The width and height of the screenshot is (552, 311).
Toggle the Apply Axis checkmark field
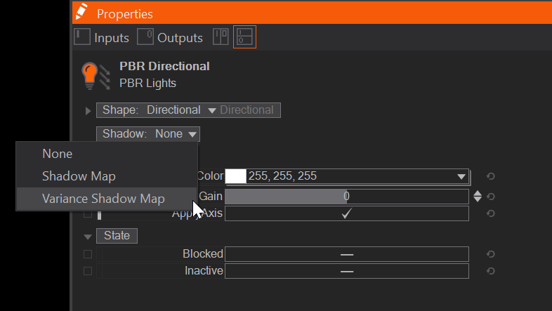pyautogui.click(x=346, y=213)
